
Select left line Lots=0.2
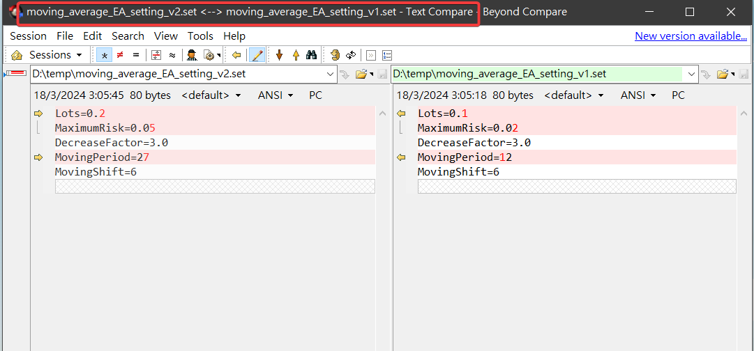coord(214,114)
